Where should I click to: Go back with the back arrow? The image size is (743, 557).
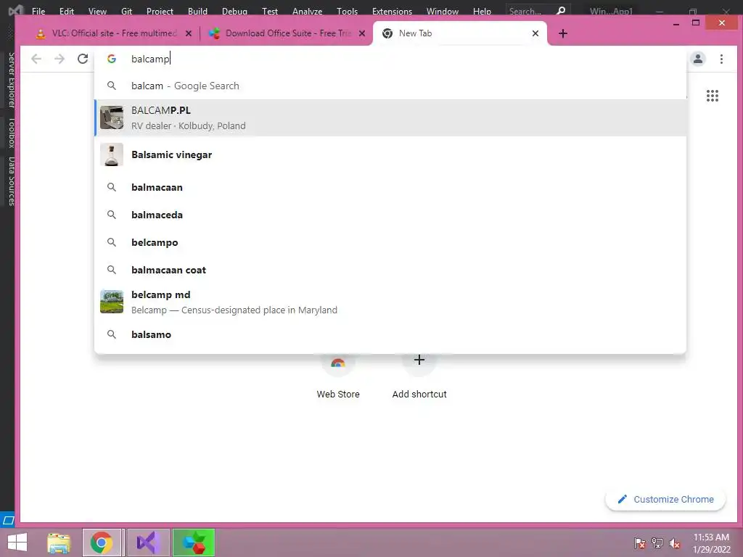click(36, 59)
